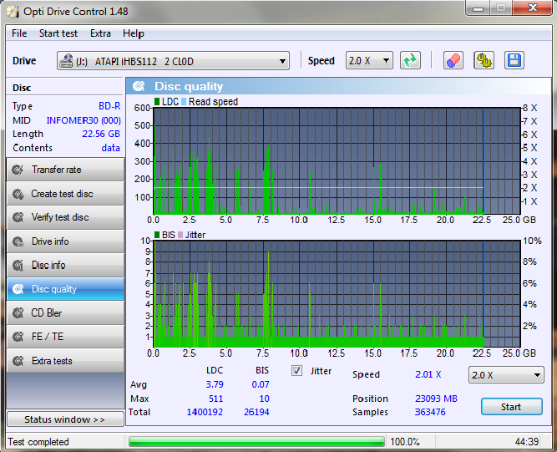Click the Status window >> button

click(x=65, y=419)
